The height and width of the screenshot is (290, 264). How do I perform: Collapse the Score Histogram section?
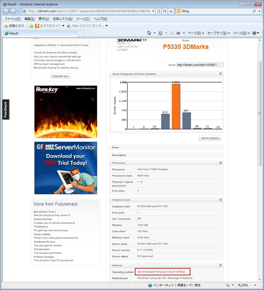pos(221,74)
